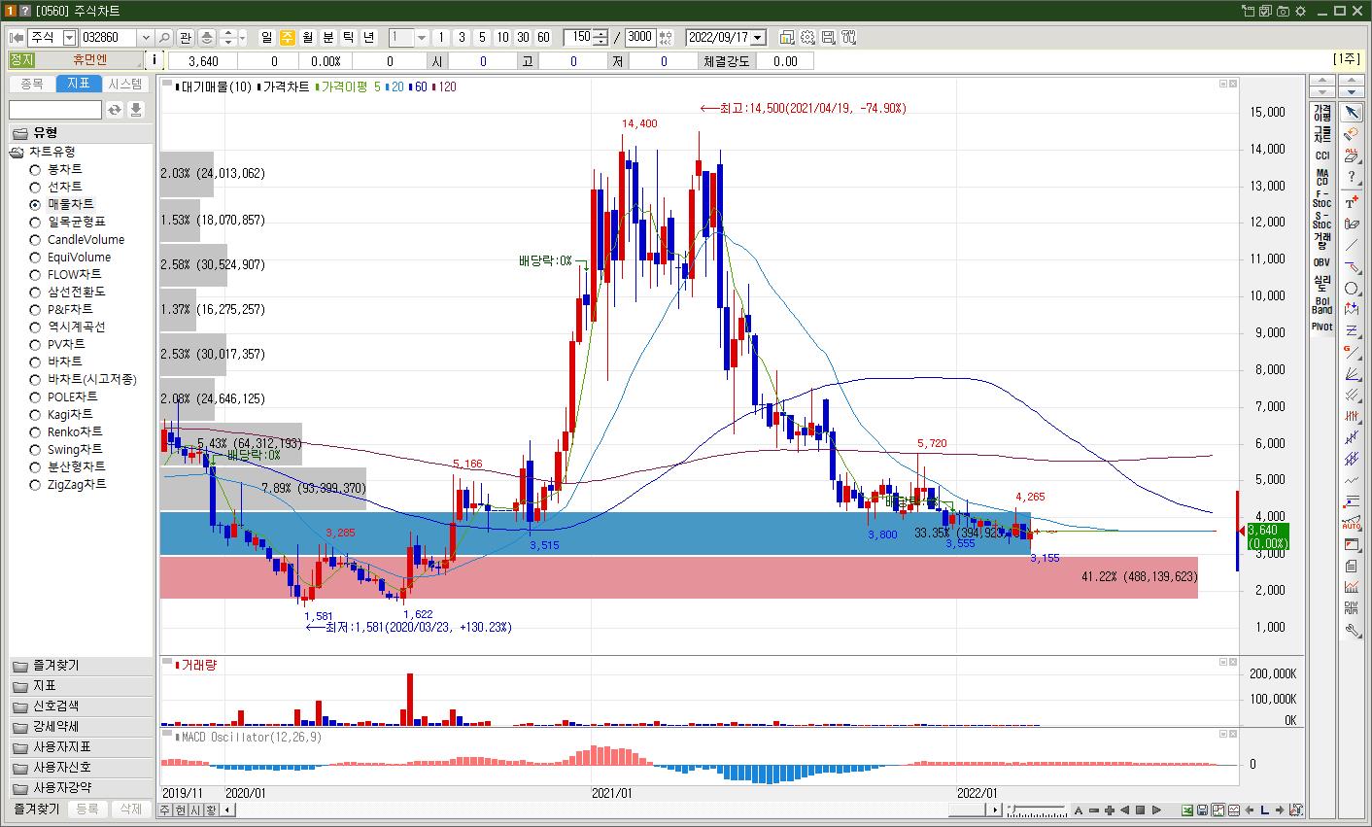This screenshot has width=1372, height=827.
Task: Click the OBV indicator shortcut
Action: 1321,262
